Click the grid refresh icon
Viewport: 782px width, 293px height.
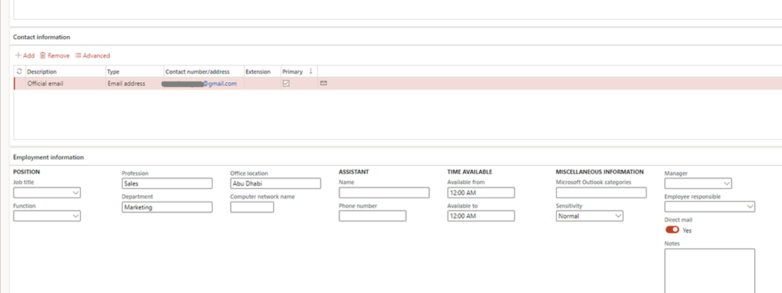[x=19, y=72]
